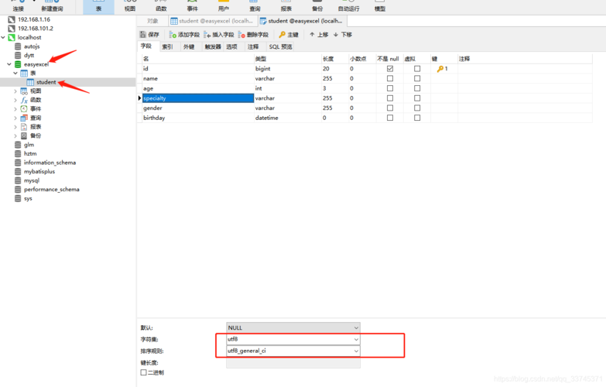Collapse the easyexcel database node
Screen dimensions: 606x387
9,64
